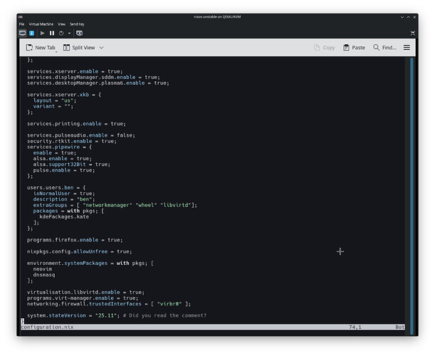Click the Run virtual machine play icon

click(x=43, y=33)
